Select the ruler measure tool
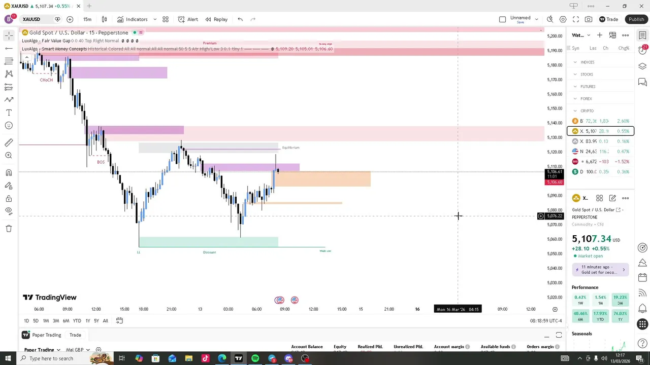Screen dimensions: 650x365 (9, 143)
